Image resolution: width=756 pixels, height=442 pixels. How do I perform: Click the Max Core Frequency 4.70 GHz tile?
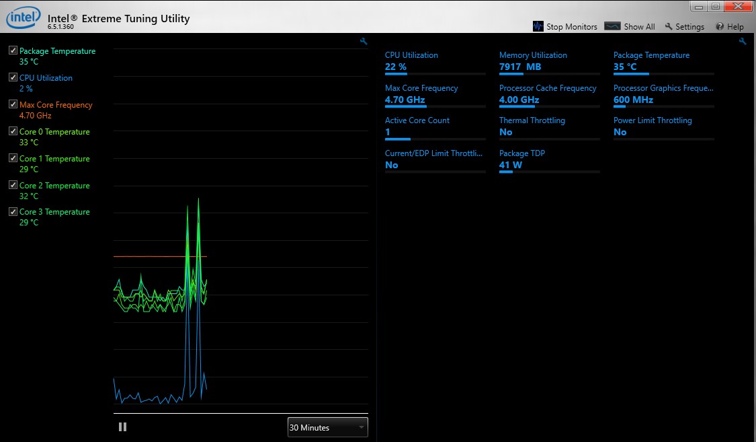[435, 96]
